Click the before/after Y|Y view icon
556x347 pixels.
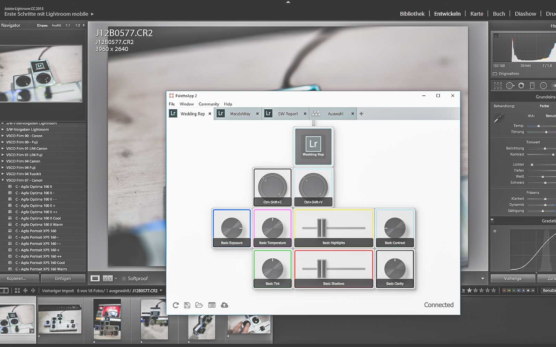point(108,278)
